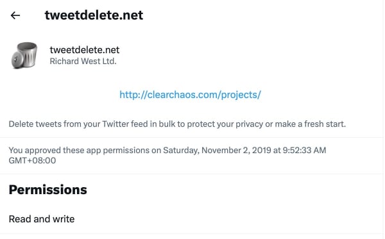Click the word Saturday in approval text
Viewport: 385px width, 239px height.
[181, 150]
